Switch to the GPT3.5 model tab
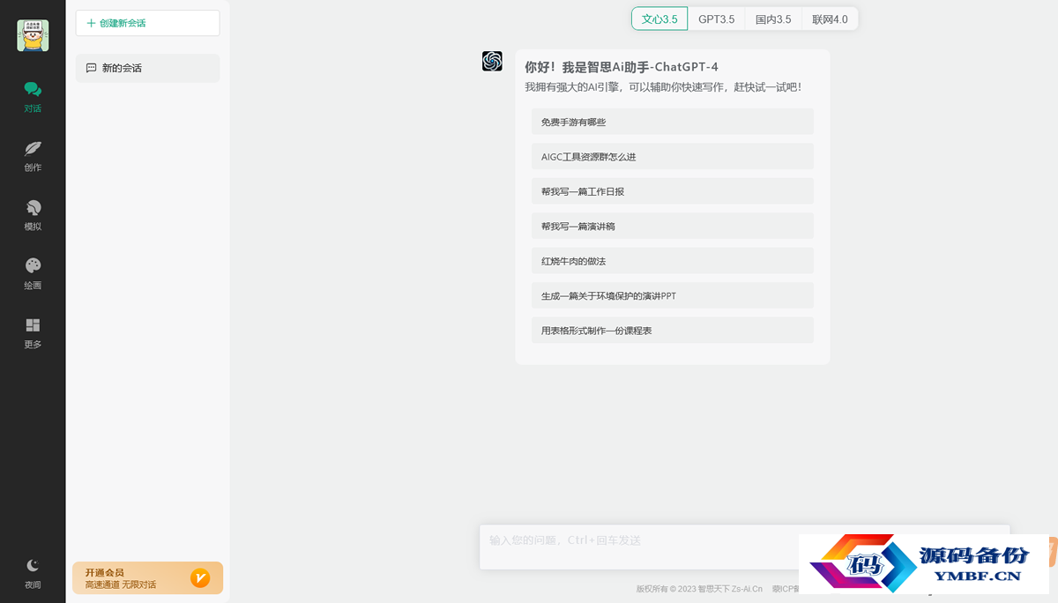The height and width of the screenshot is (603, 1058). (x=716, y=19)
